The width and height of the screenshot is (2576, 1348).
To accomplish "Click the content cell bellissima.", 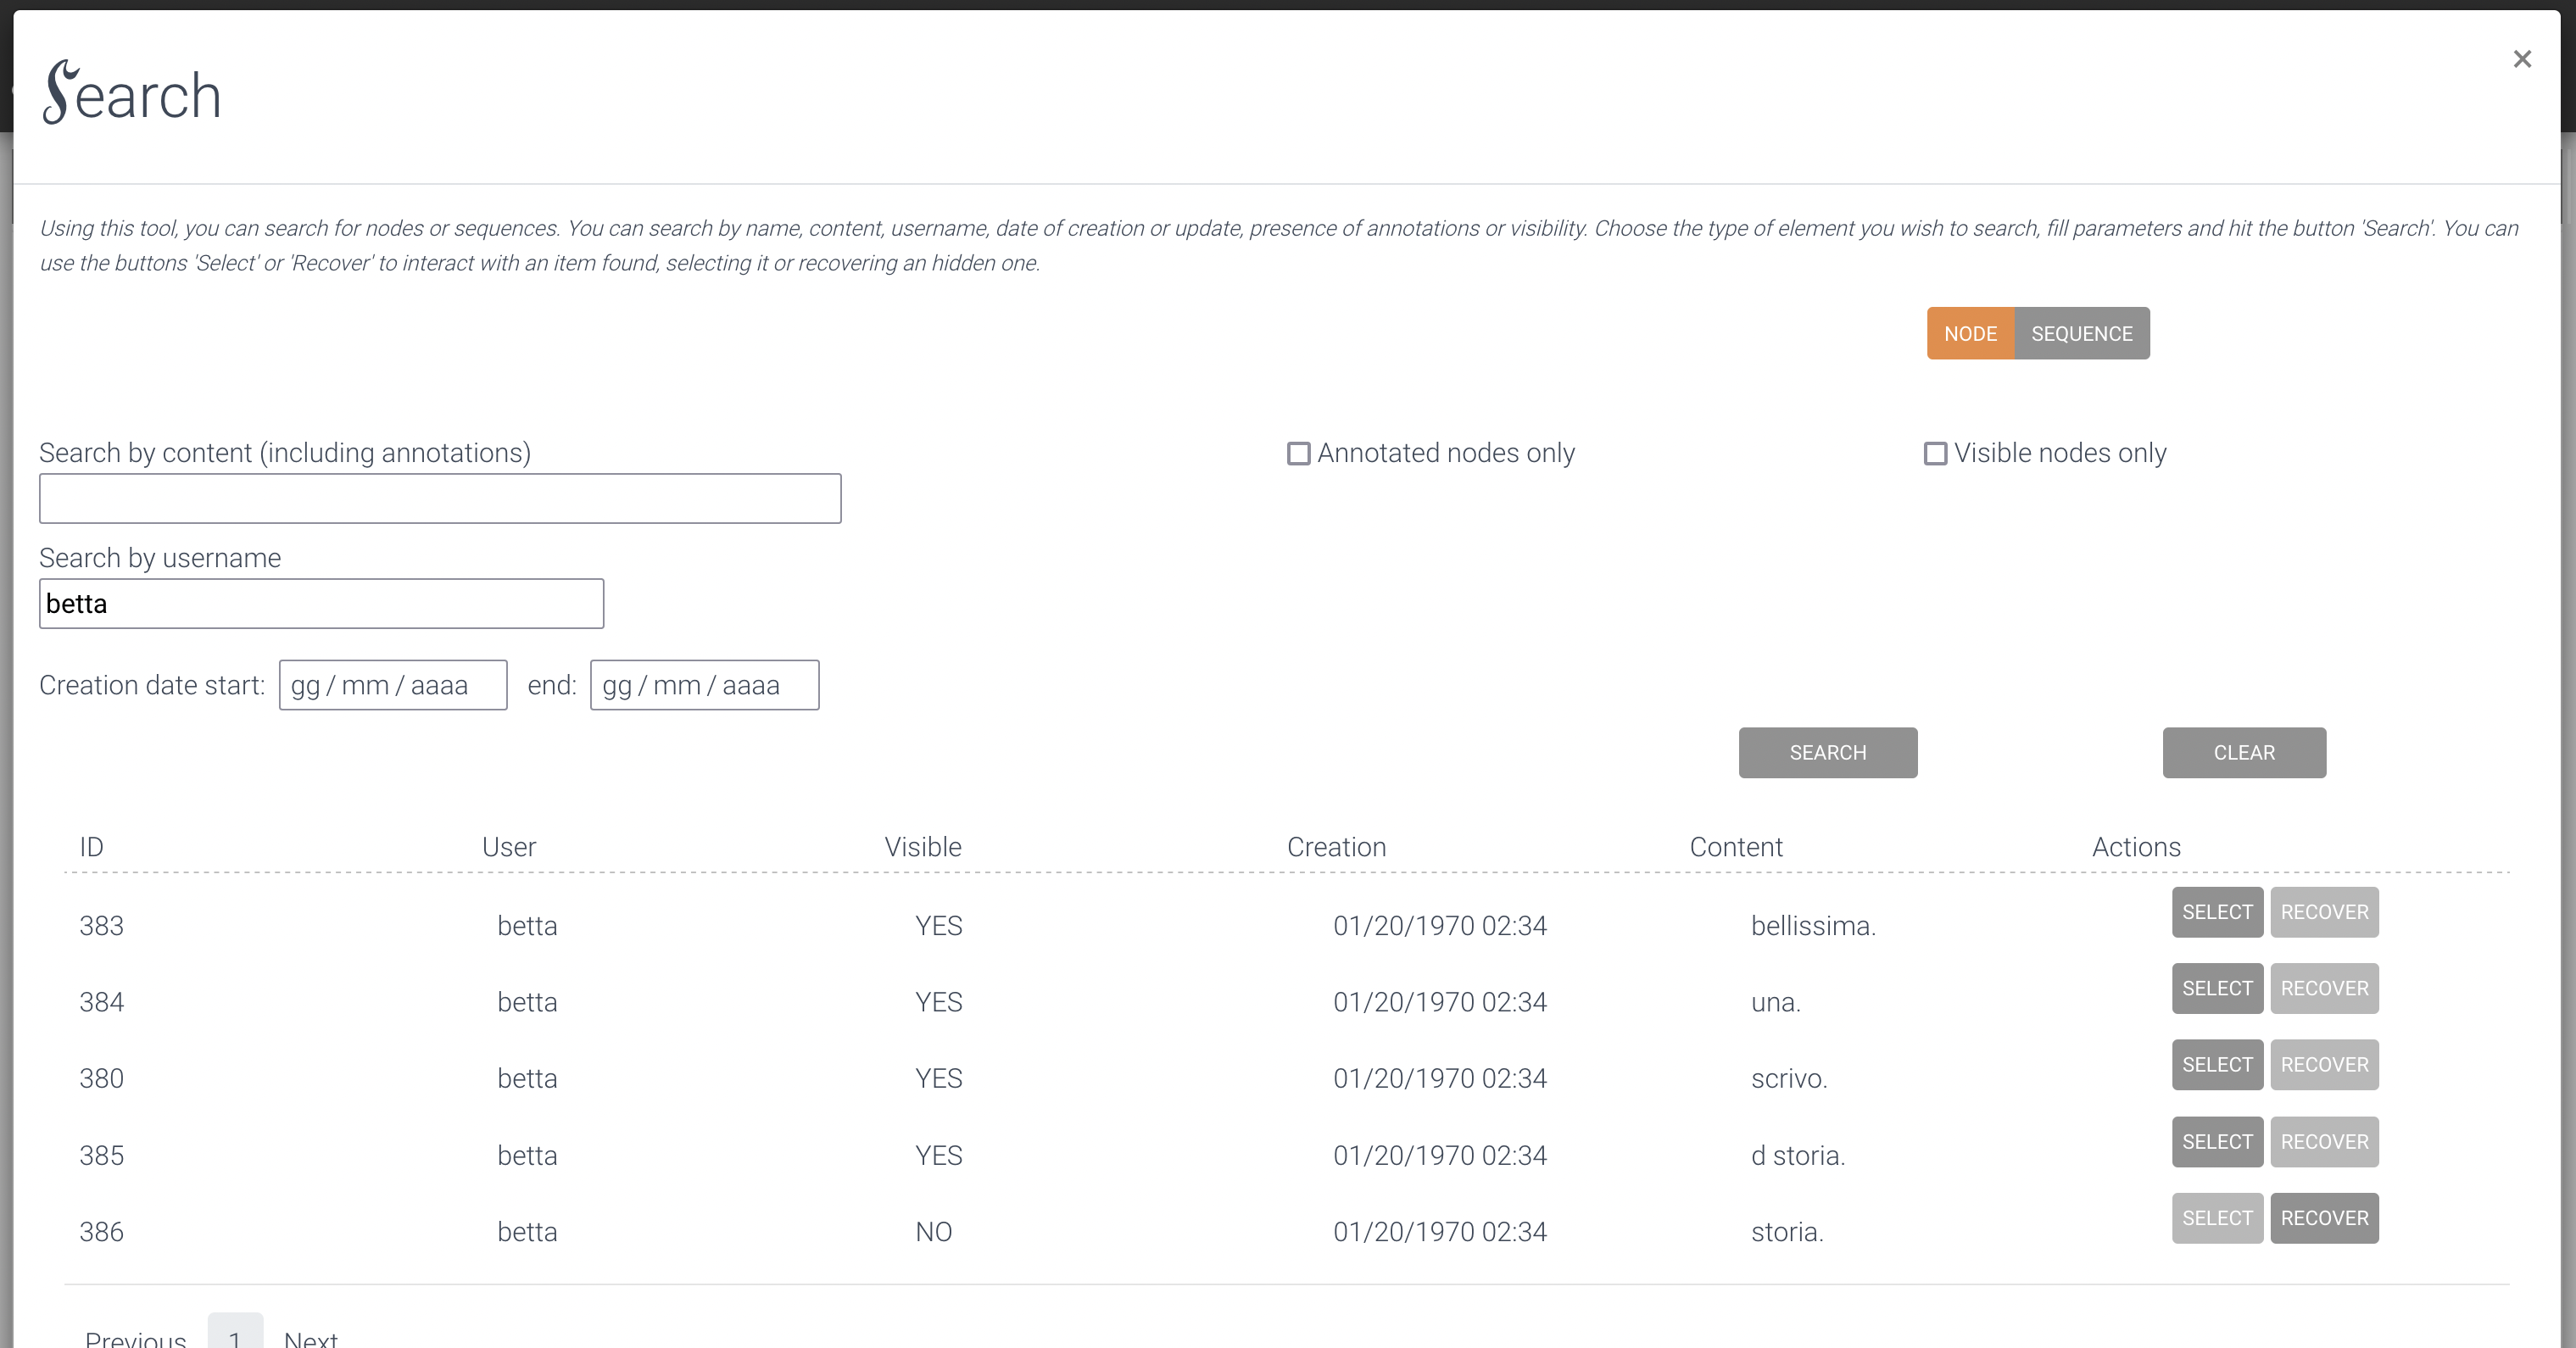I will click(x=1812, y=926).
